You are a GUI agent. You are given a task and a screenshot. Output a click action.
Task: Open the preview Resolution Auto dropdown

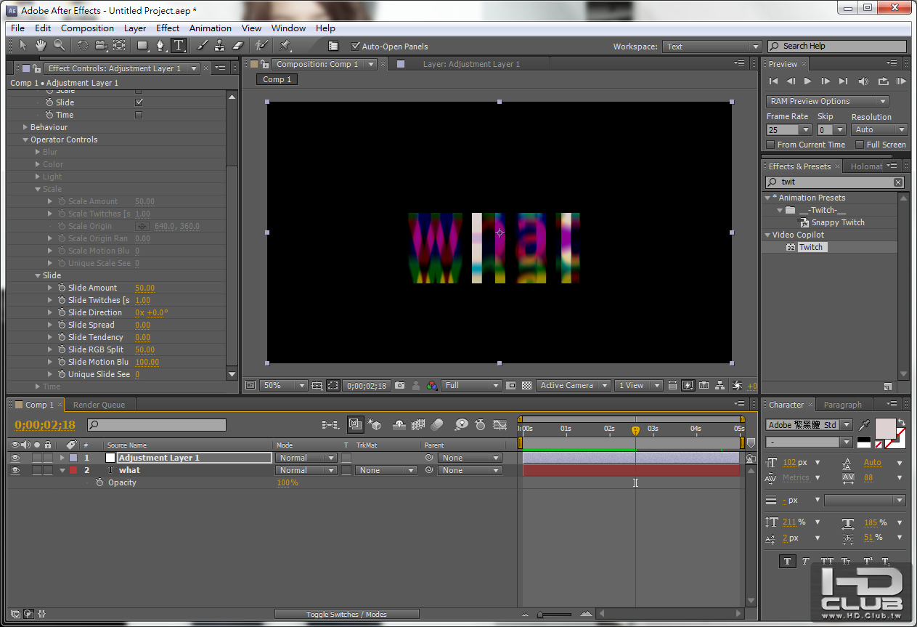tap(879, 130)
